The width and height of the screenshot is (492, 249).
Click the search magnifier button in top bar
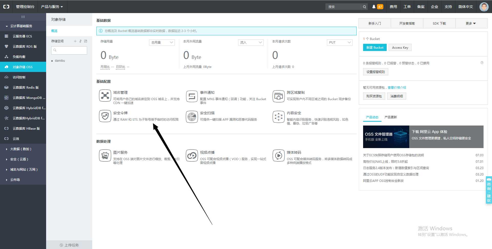pos(364,7)
